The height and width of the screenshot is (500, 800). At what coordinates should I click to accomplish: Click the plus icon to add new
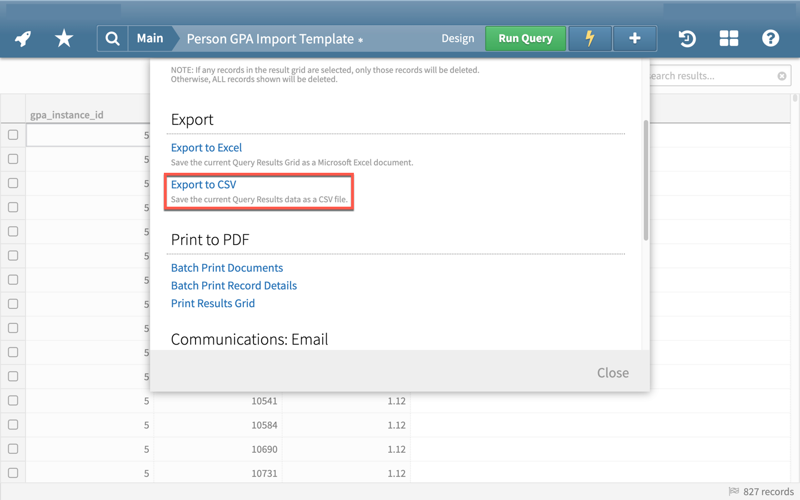pos(634,38)
